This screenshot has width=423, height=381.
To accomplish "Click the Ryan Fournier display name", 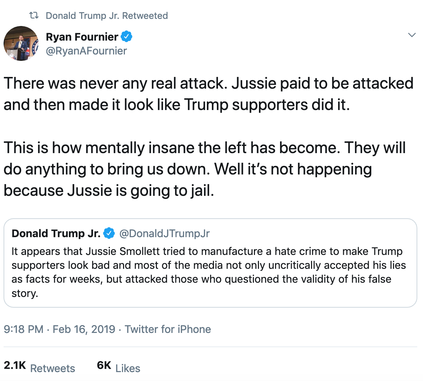I will click(82, 37).
